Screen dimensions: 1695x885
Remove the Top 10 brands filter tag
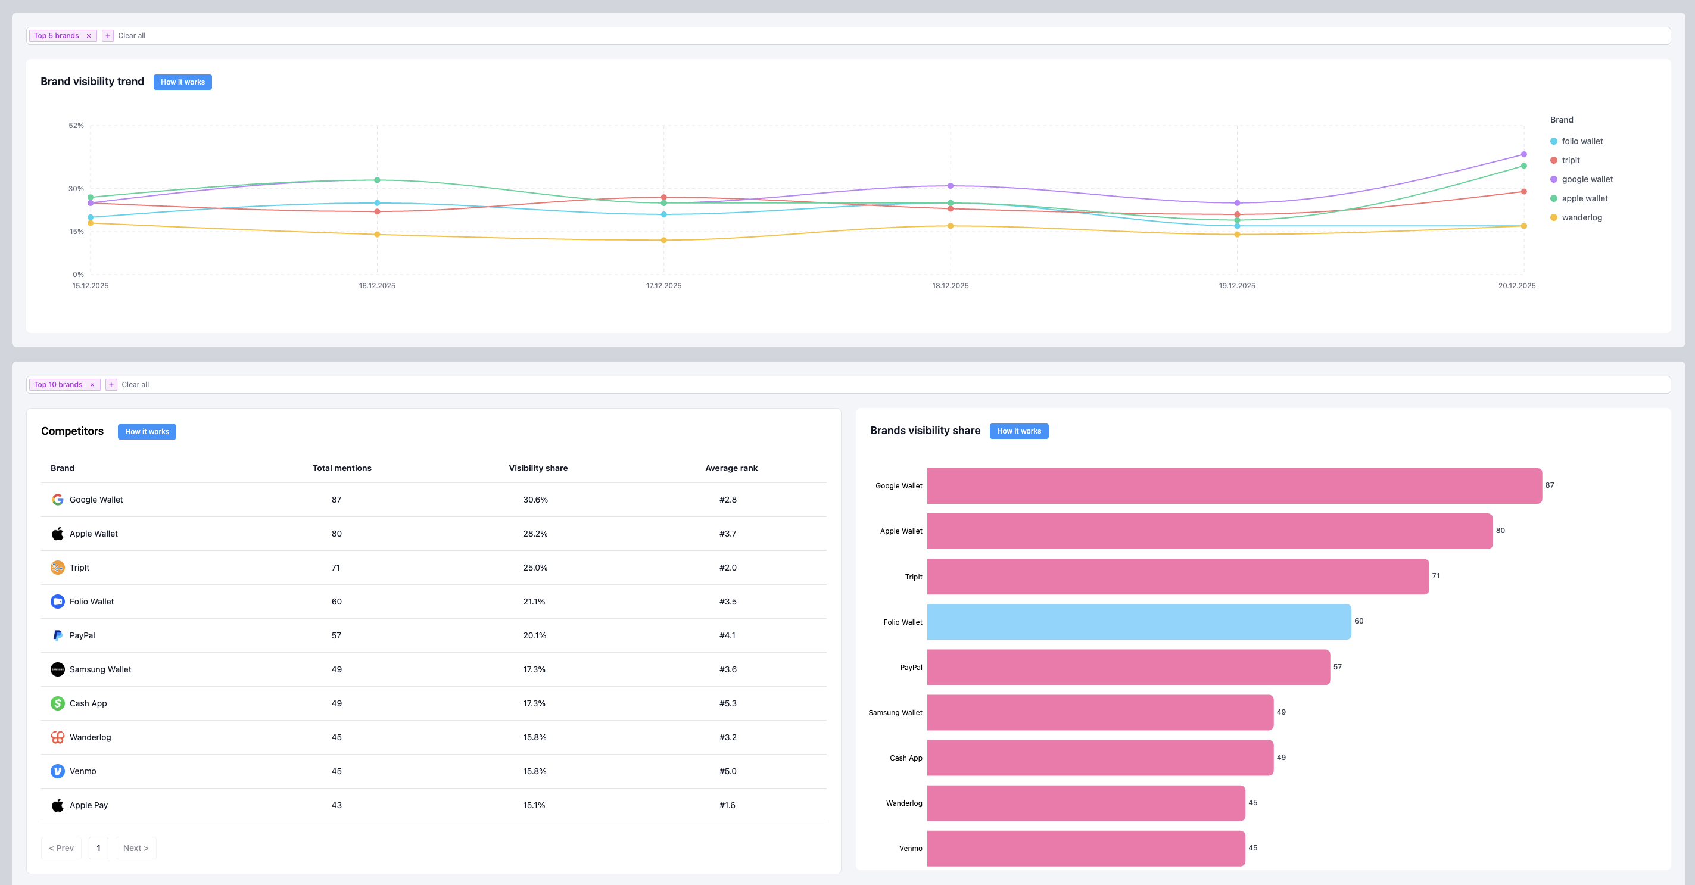(x=92, y=385)
